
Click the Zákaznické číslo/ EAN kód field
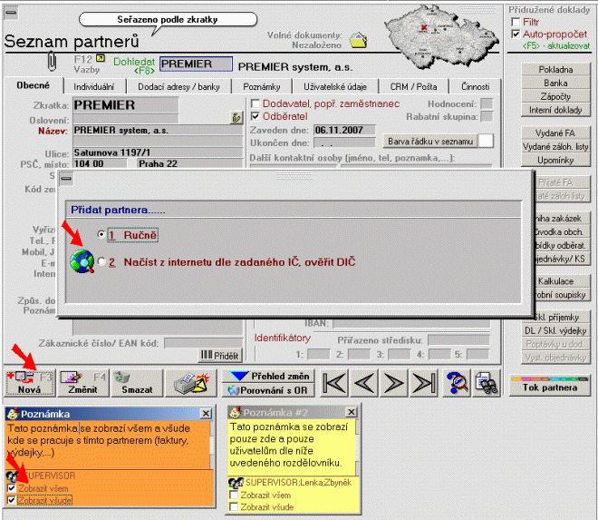coord(203,343)
